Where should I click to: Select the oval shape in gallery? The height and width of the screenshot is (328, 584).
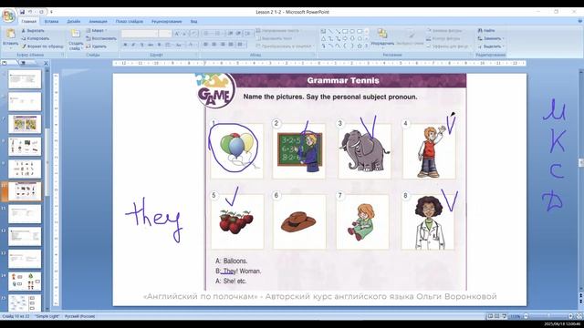352,31
